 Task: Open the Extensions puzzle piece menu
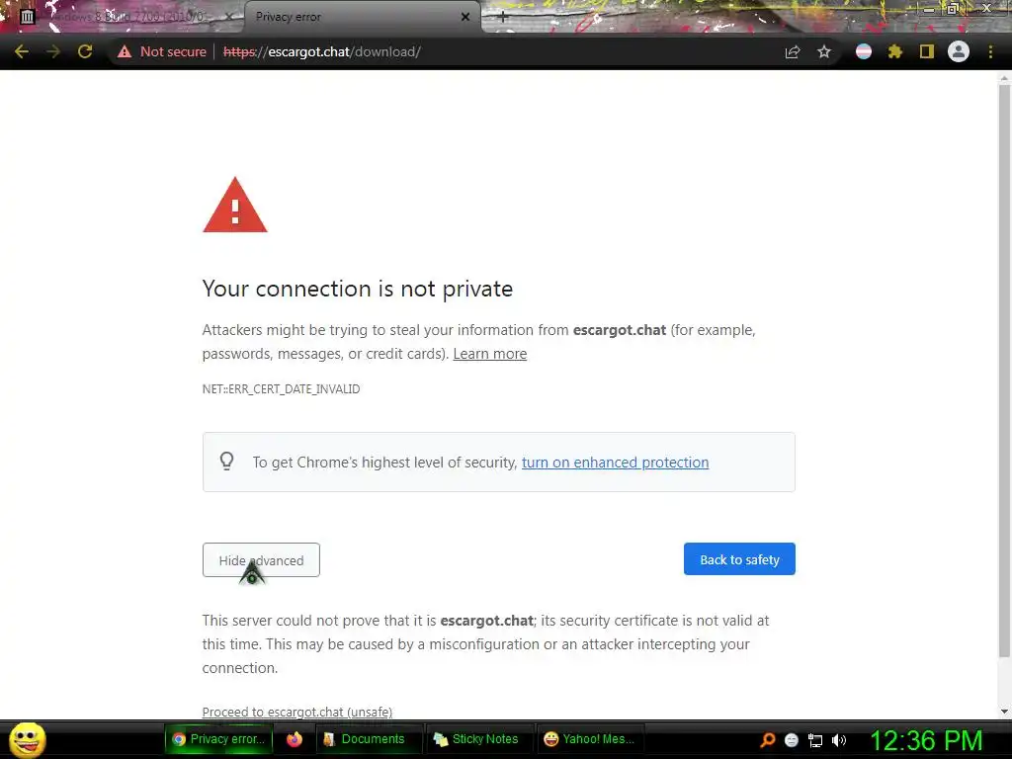tap(894, 51)
